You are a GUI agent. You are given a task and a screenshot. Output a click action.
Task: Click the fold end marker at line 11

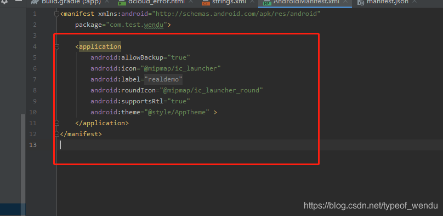click(x=57, y=123)
